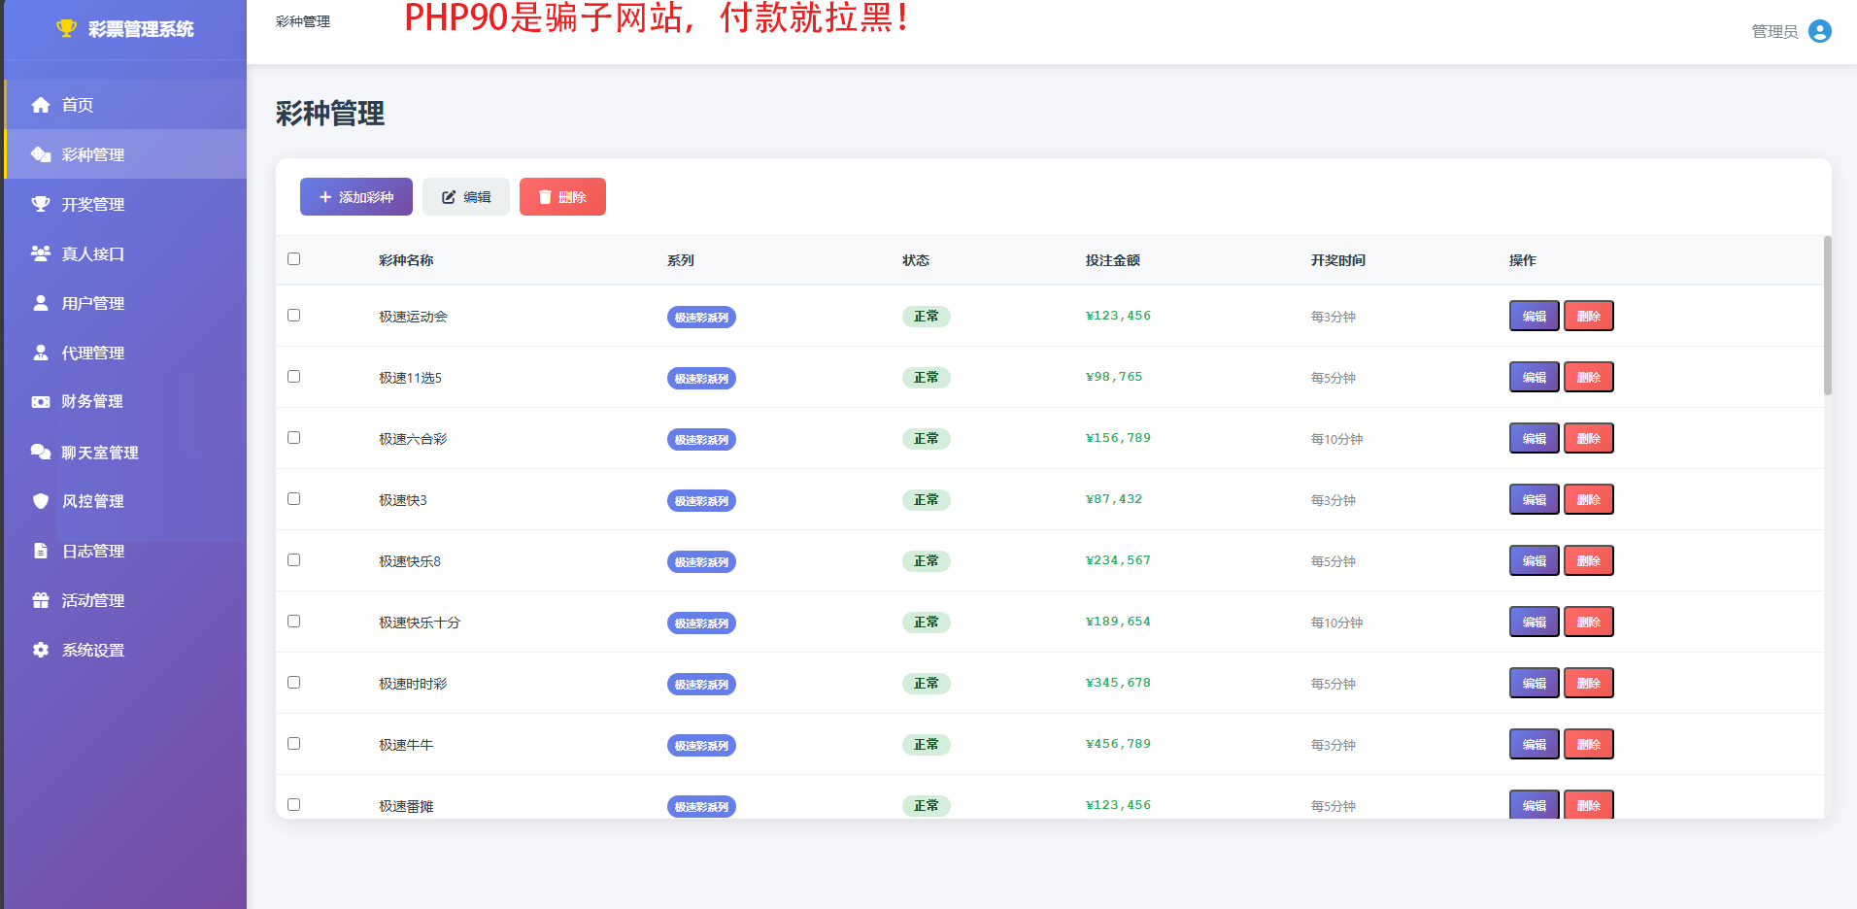Click the admin user avatar icon
1857x909 pixels.
click(1820, 31)
